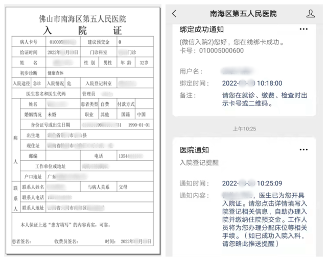Open the 医院通知 message card title
Image resolution: width=327 pixels, height=261 pixels.
coord(194,150)
